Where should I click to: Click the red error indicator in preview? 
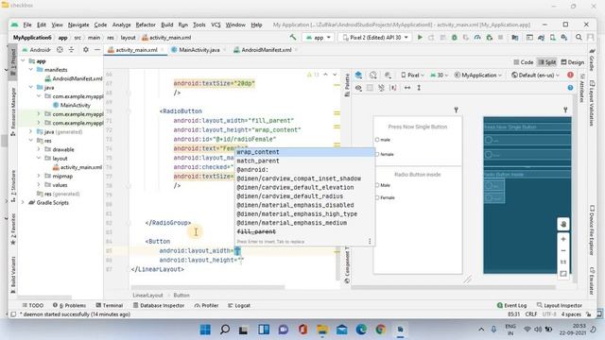(x=570, y=75)
